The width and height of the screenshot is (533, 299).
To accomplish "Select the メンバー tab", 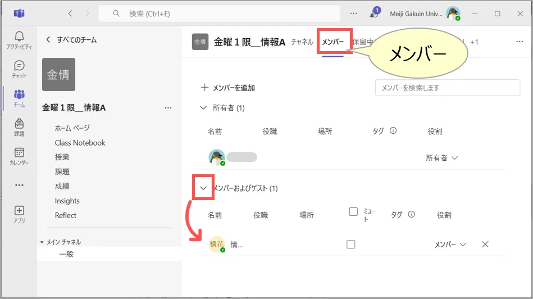I will (x=332, y=42).
